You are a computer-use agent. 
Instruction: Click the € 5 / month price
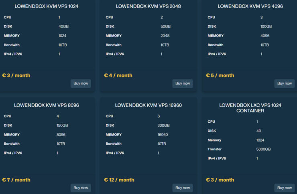tap(220, 75)
